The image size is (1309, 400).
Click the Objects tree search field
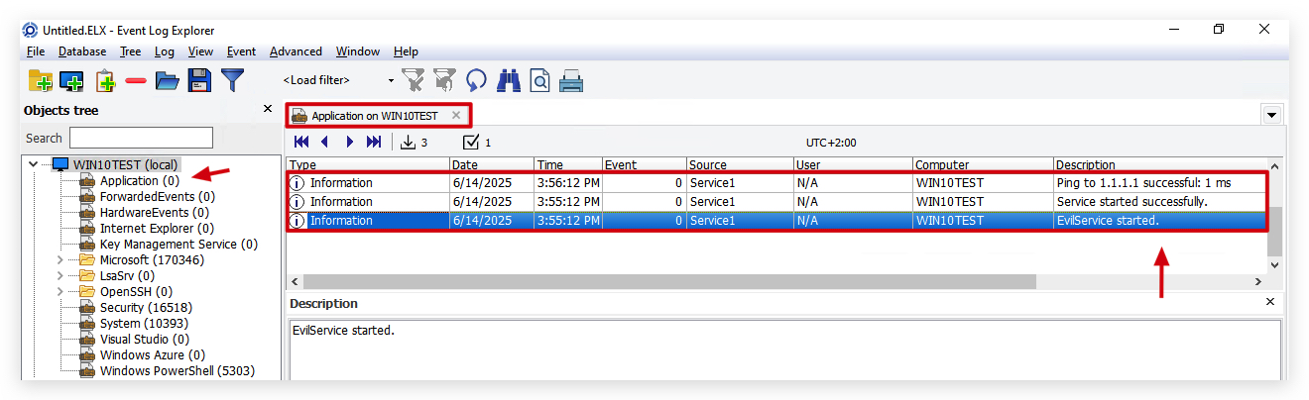(x=141, y=138)
